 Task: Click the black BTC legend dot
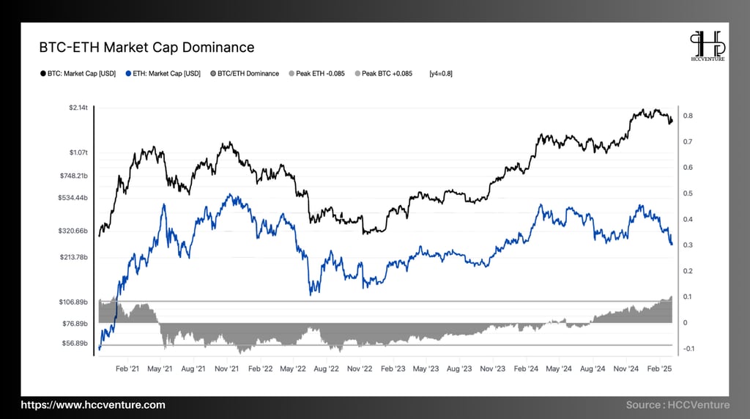43,74
